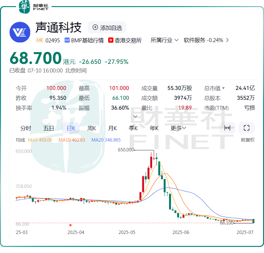This screenshot has height=253, width=264.
Task: Select the 季K chart tab
Action: click(133, 128)
